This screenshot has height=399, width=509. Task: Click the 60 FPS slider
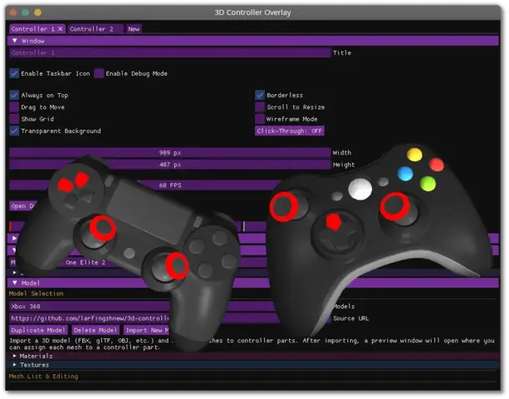pyautogui.click(x=169, y=185)
